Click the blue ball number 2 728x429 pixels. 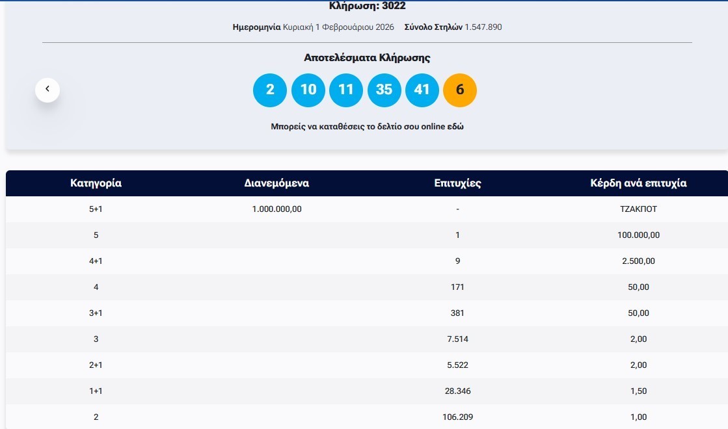pyautogui.click(x=270, y=90)
